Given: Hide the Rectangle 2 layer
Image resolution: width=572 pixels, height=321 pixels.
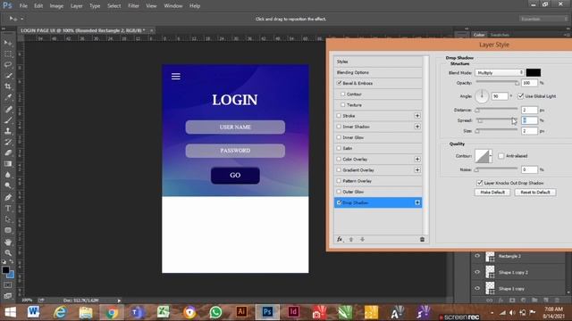Looking at the screenshot, I should pos(477,256).
